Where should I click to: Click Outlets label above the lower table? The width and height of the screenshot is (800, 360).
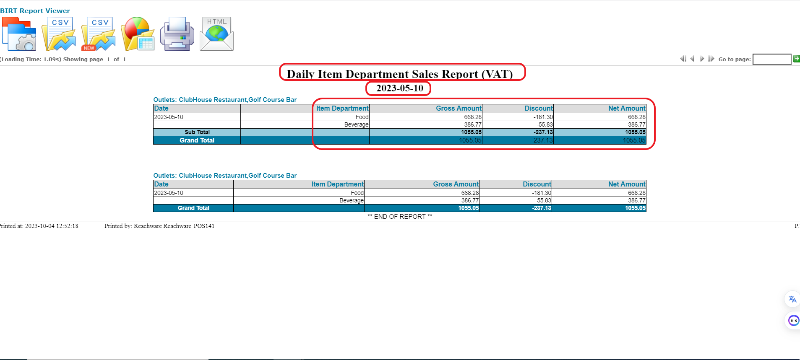pos(225,176)
